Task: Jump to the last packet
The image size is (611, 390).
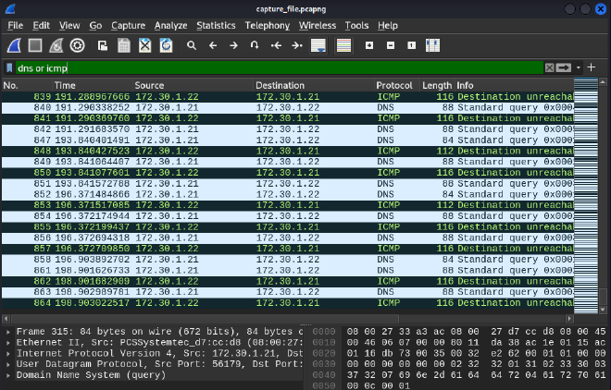Action: click(x=297, y=45)
